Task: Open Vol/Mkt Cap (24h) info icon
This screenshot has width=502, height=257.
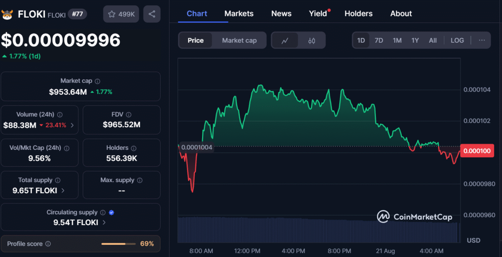Action: pyautogui.click(x=67, y=148)
